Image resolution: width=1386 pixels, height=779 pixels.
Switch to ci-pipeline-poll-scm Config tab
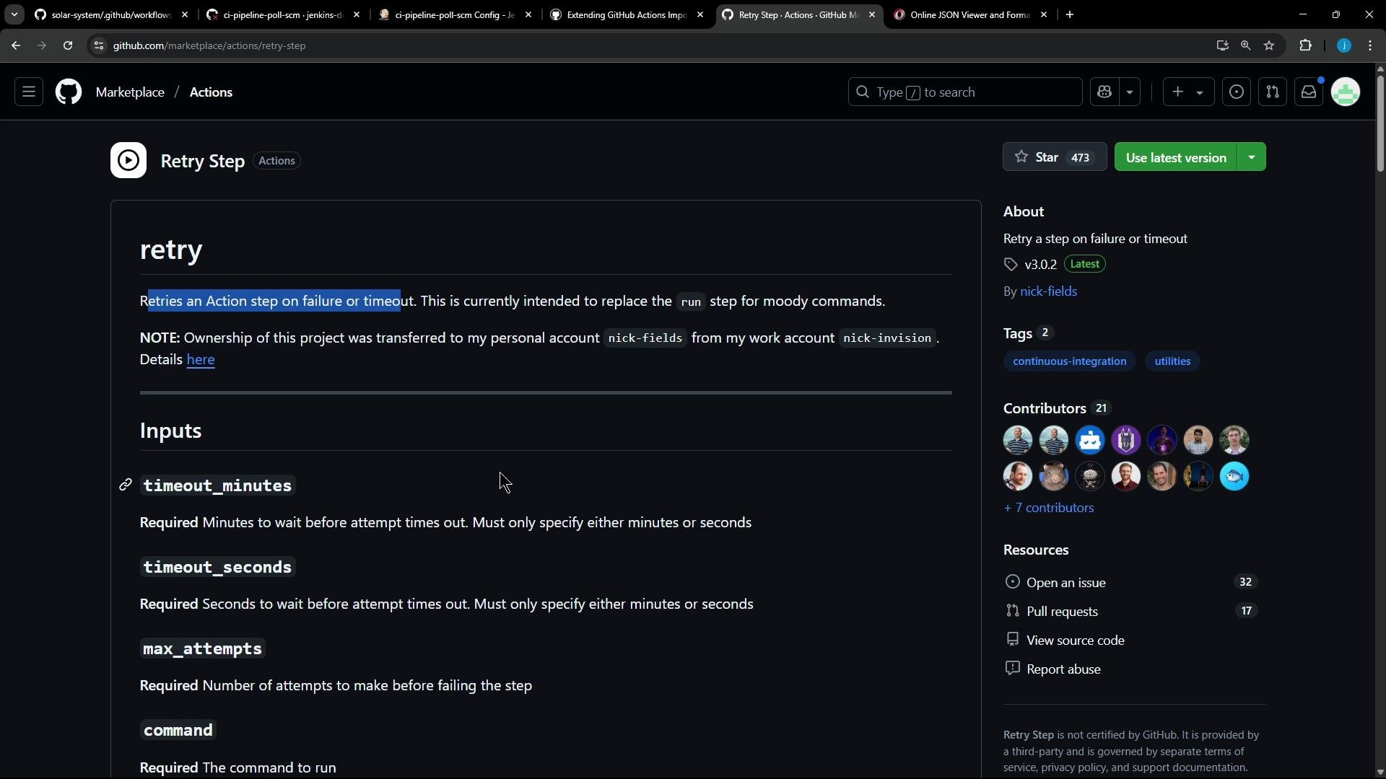click(x=455, y=14)
